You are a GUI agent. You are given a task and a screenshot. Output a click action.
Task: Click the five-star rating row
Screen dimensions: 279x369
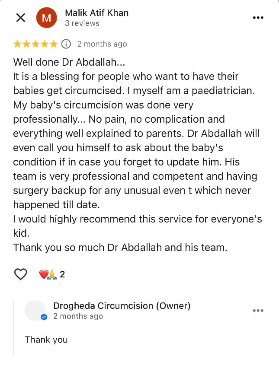[35, 44]
